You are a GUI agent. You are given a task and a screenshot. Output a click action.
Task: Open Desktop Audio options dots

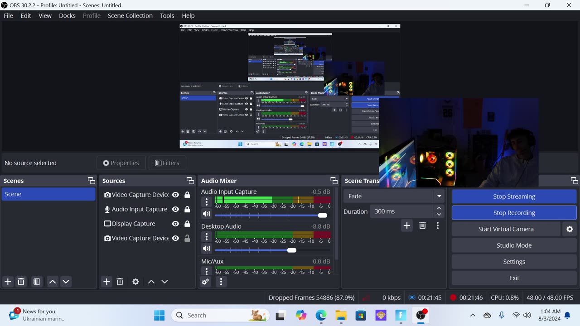click(x=207, y=237)
